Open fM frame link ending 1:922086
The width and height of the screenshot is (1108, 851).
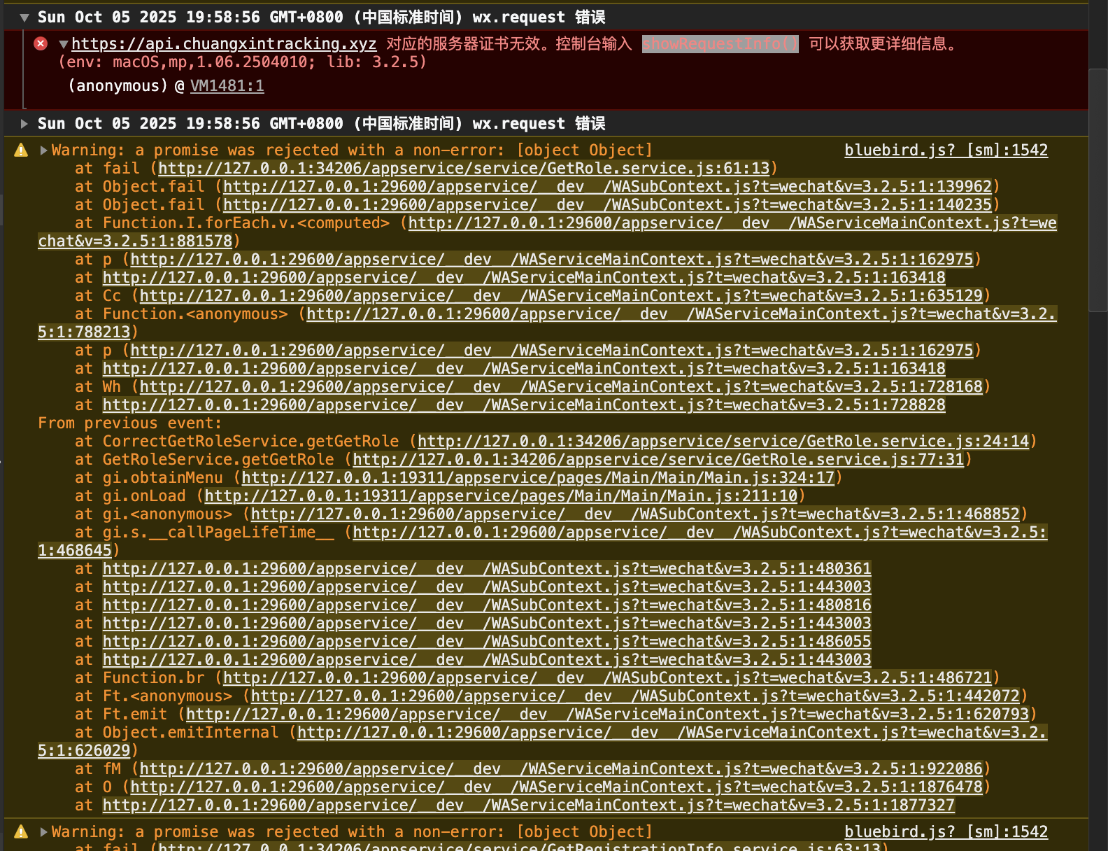pos(561,769)
